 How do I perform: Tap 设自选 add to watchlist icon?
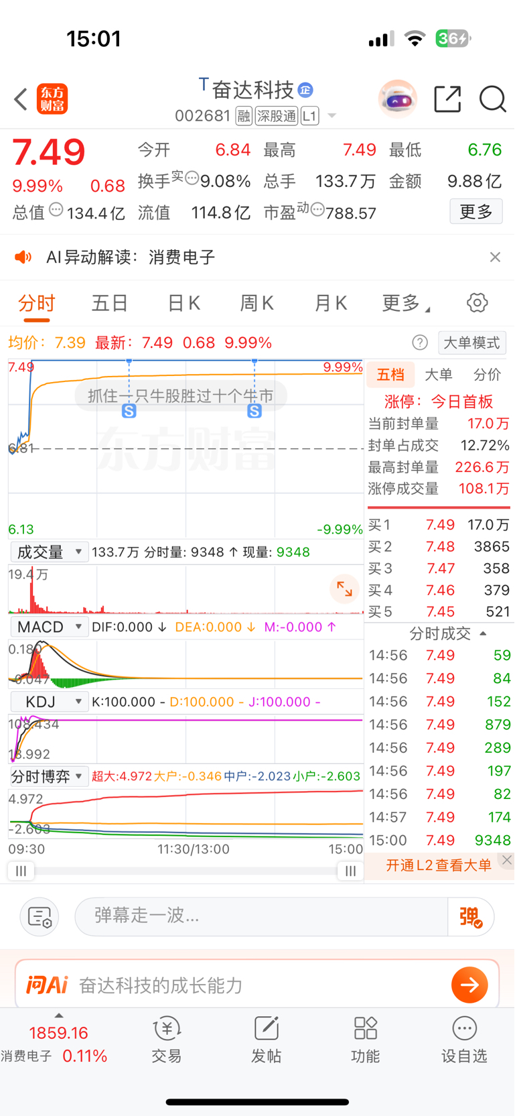click(464, 1040)
